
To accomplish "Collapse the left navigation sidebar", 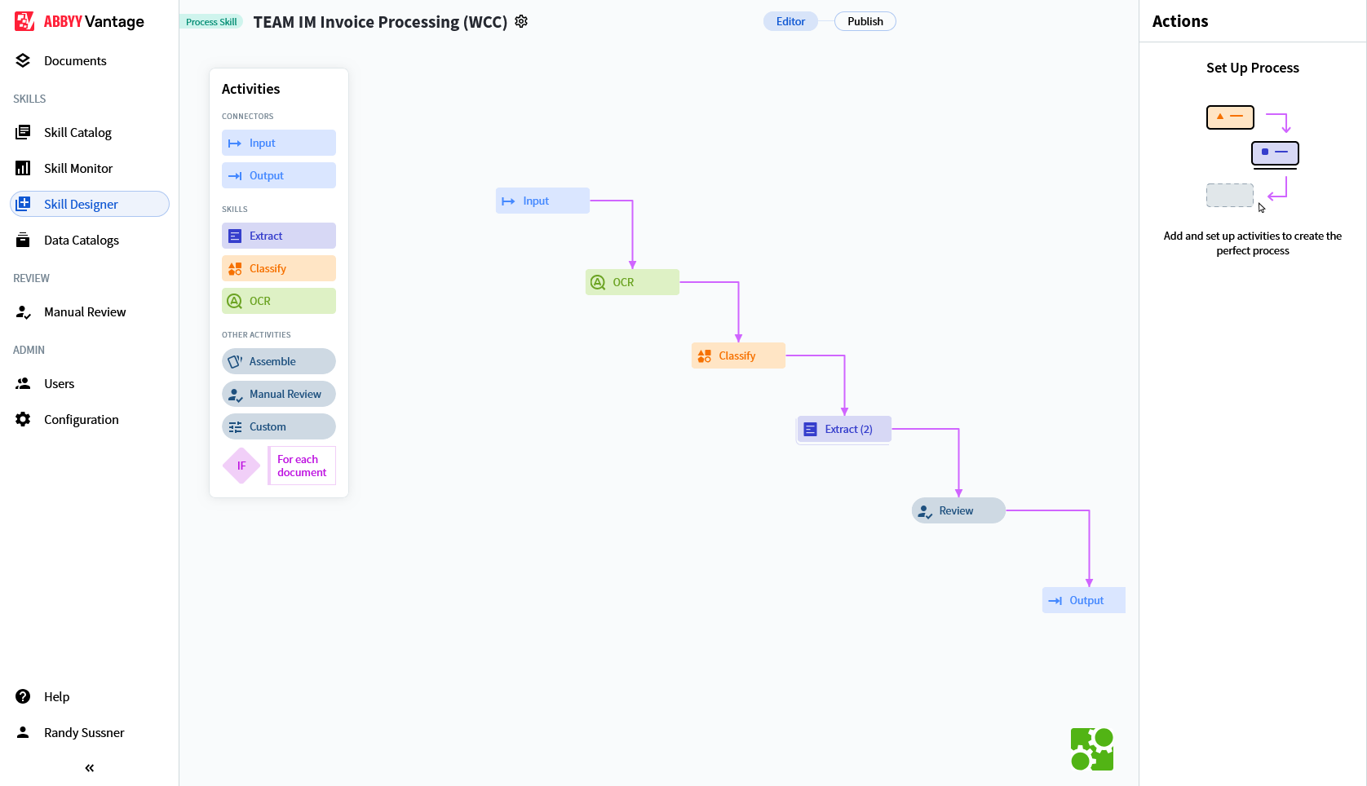I will click(88, 767).
